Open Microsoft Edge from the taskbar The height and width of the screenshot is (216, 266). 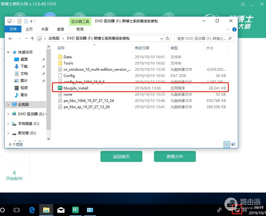coord(32,210)
